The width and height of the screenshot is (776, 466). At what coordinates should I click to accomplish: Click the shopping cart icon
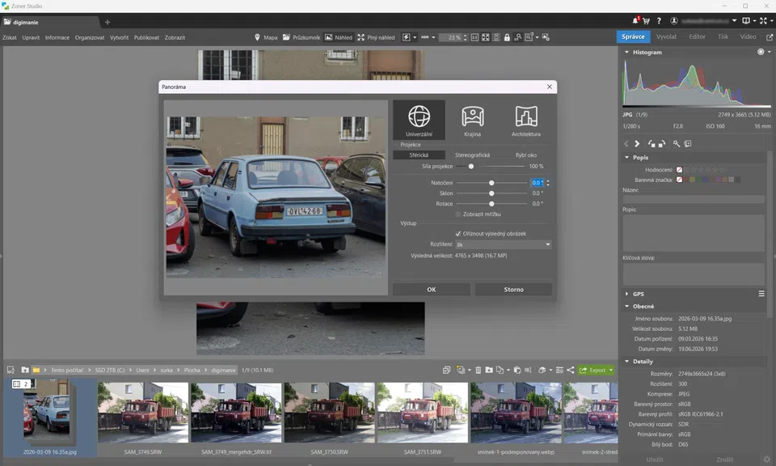pyautogui.click(x=646, y=21)
